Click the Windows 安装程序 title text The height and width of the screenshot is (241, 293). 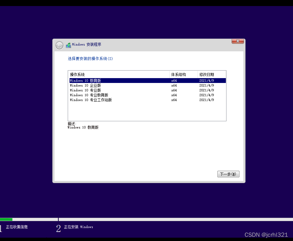[86, 44]
